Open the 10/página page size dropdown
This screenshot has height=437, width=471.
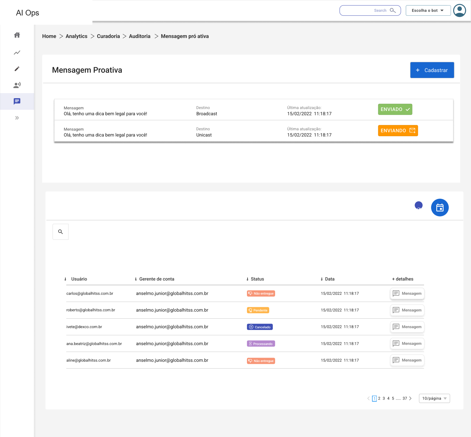pos(434,398)
